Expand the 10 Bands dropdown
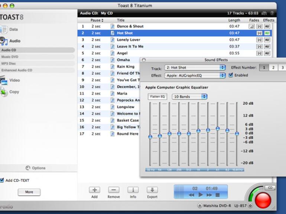The image size is (286, 214). point(189,97)
